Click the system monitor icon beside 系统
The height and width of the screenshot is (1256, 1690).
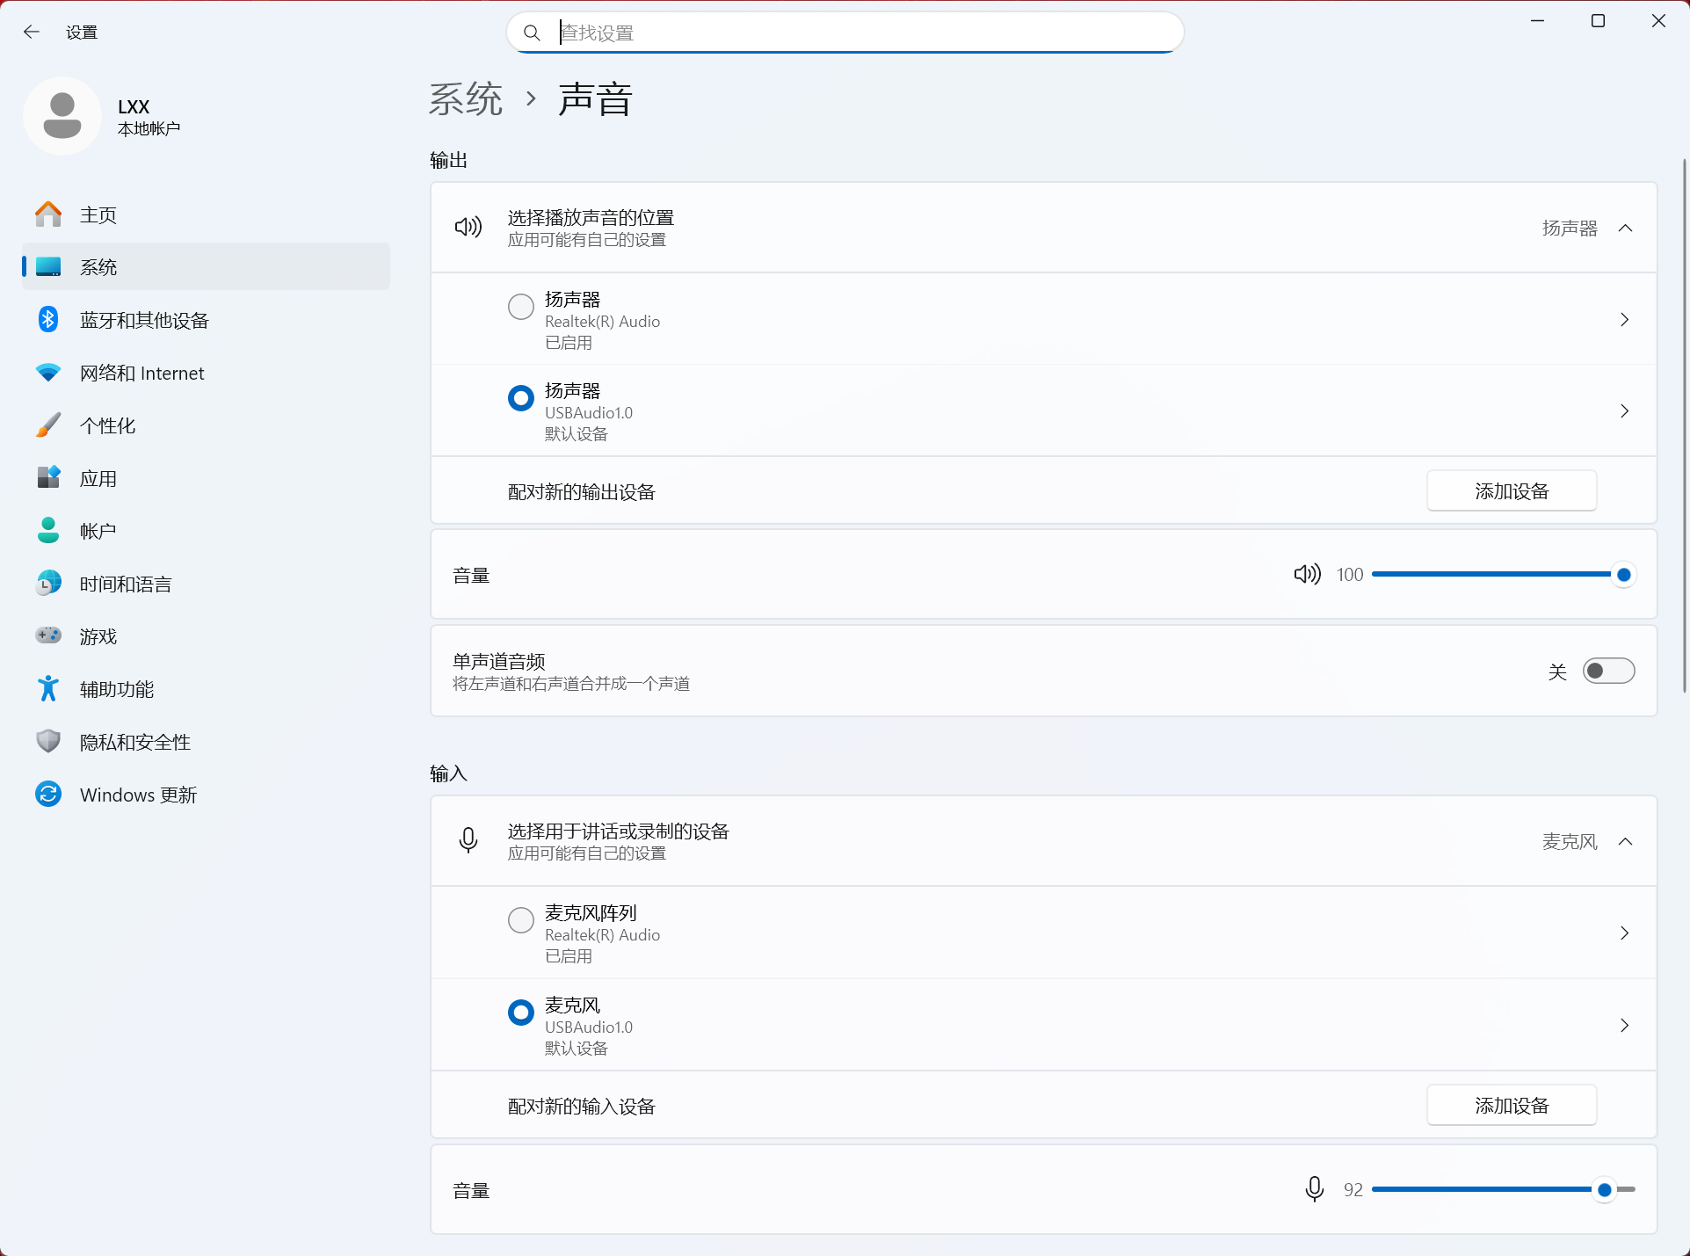pyautogui.click(x=48, y=267)
